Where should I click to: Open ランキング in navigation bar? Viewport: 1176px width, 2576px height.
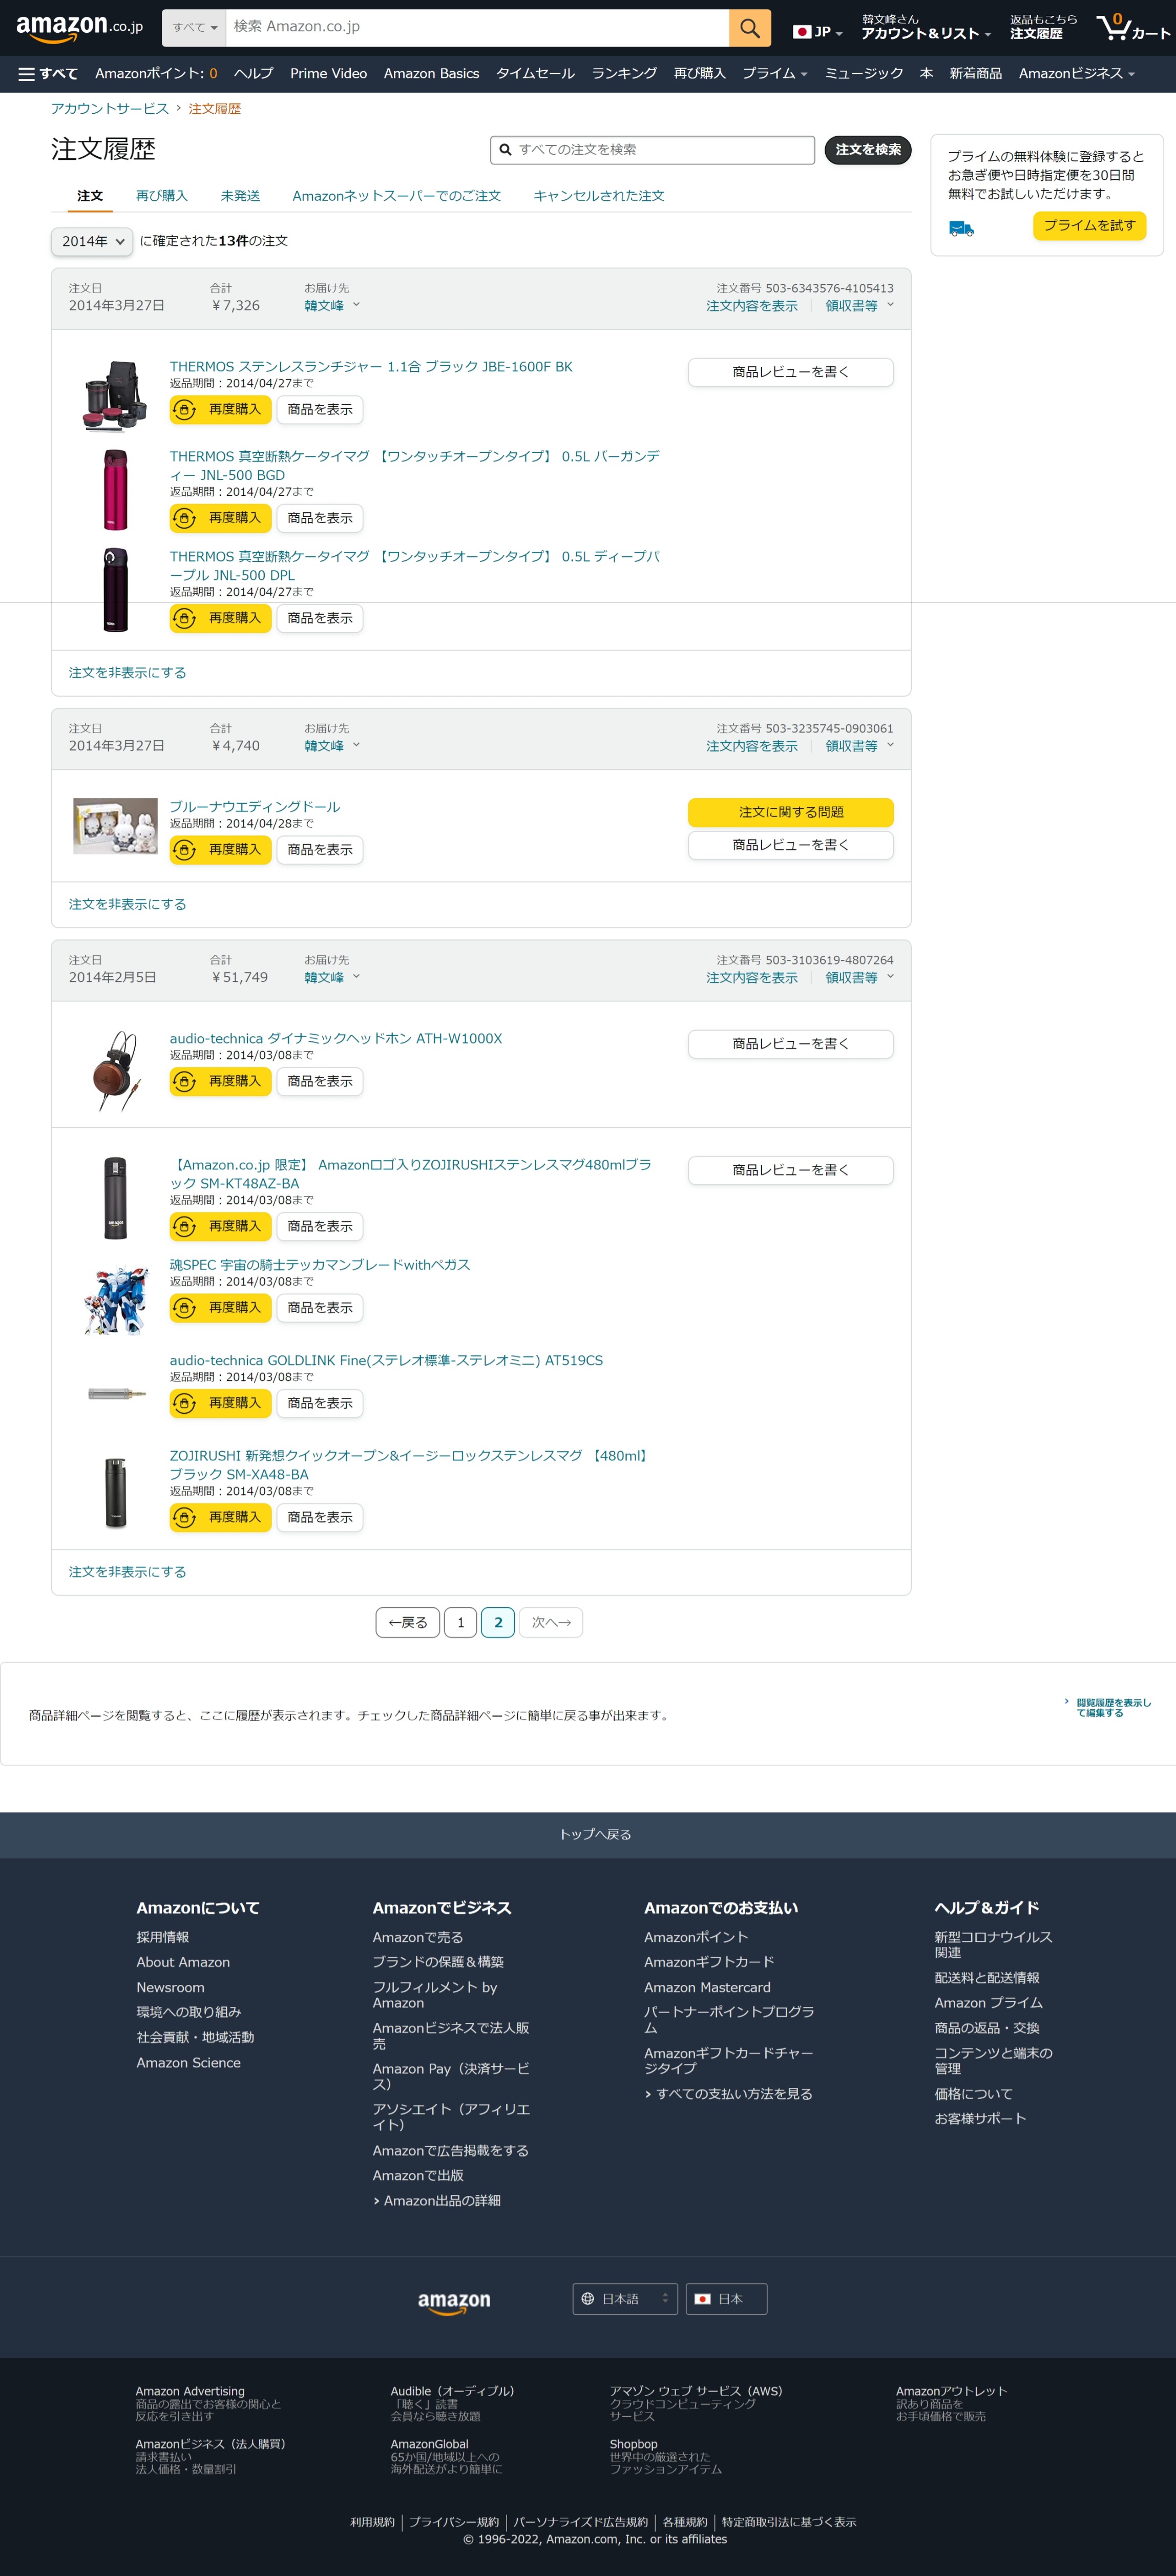pos(624,74)
